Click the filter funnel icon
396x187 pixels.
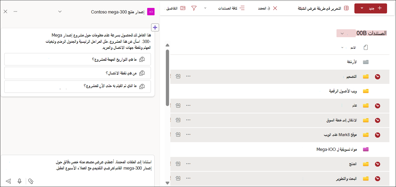click(x=194, y=8)
